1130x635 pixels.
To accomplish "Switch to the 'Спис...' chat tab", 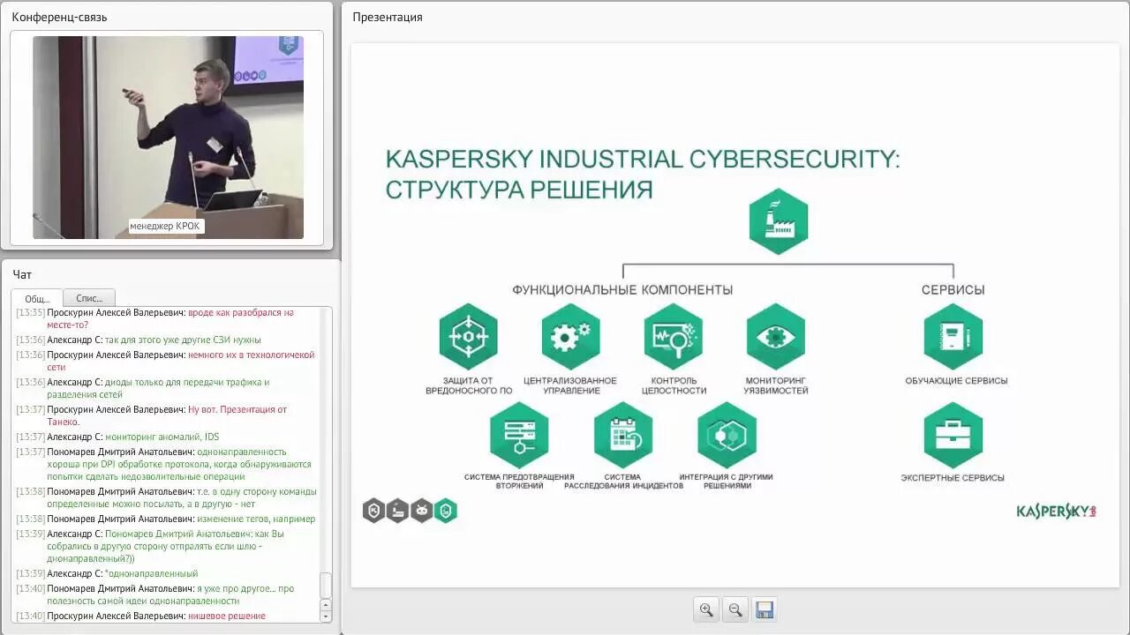I will tap(89, 298).
